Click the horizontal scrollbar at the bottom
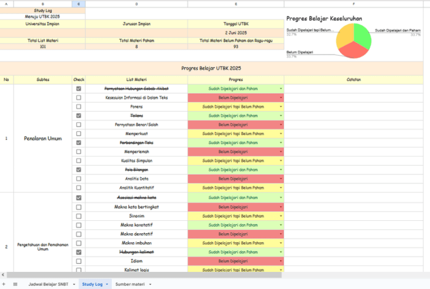Screen dimensions: 430x289 [154, 274]
